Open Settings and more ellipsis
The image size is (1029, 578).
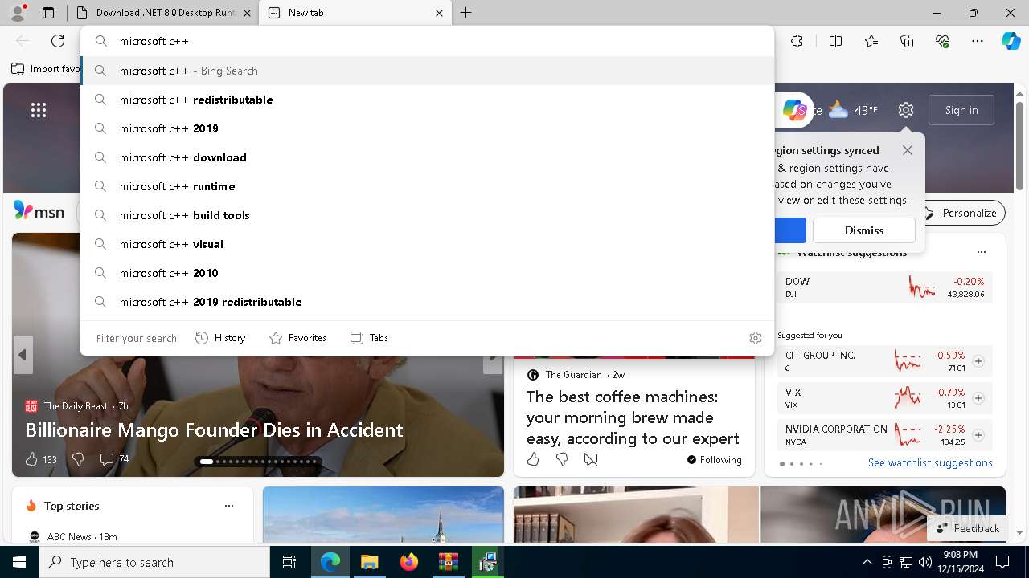pos(978,41)
